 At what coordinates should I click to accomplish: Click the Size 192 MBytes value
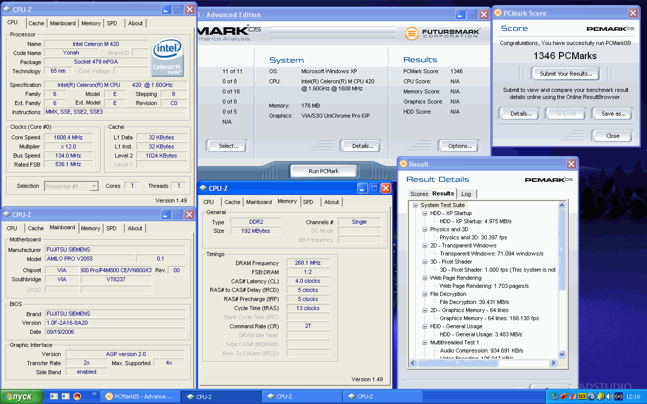pos(255,231)
